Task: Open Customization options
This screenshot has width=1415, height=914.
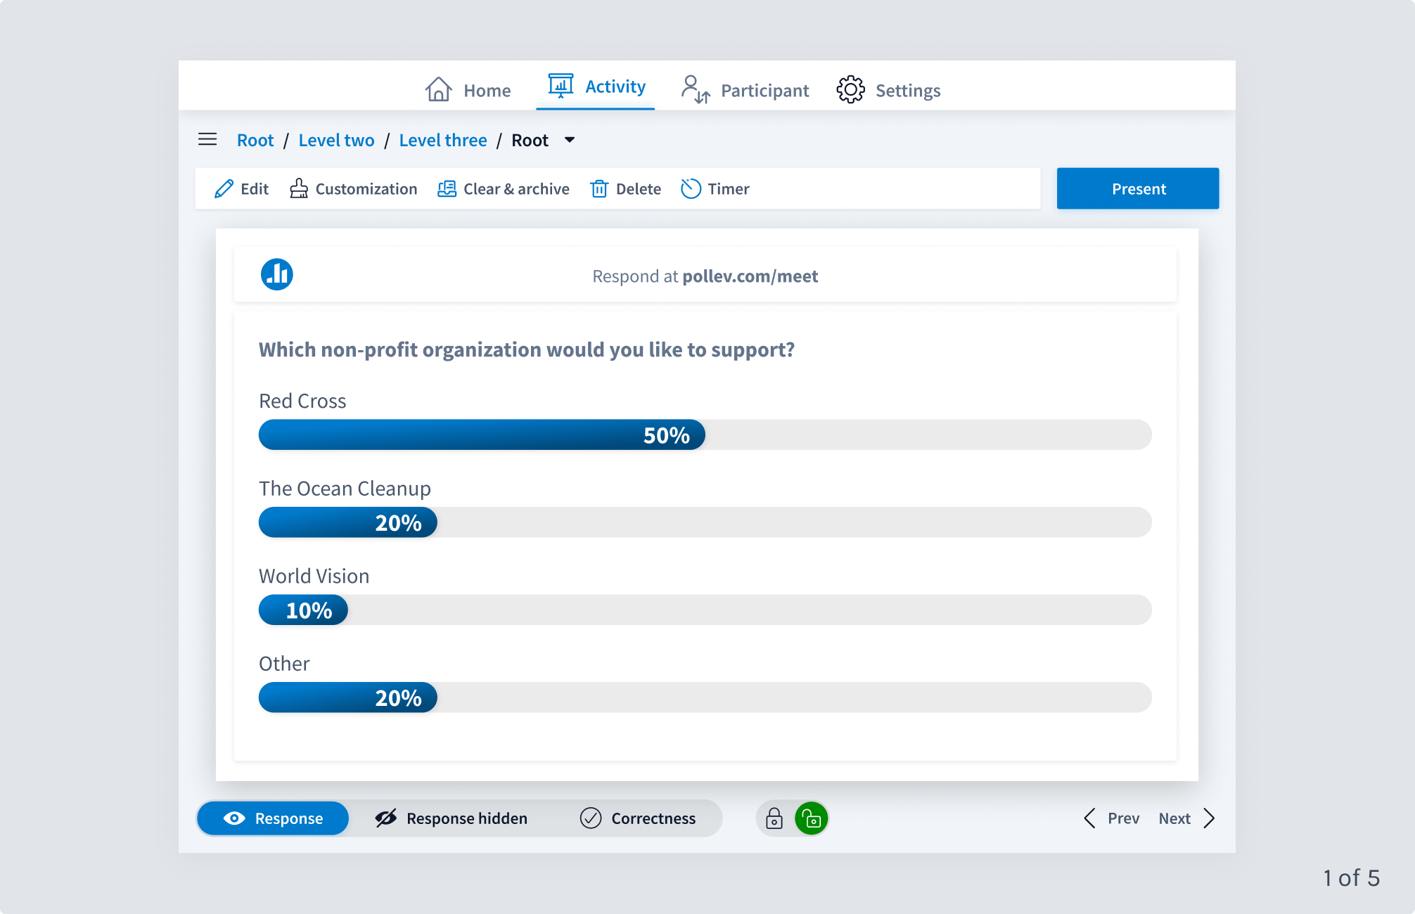Action: point(353,188)
